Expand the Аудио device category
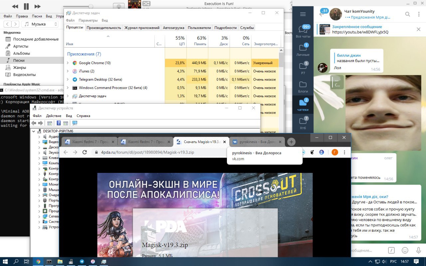This screenshot has height=266, width=426. 39,136
